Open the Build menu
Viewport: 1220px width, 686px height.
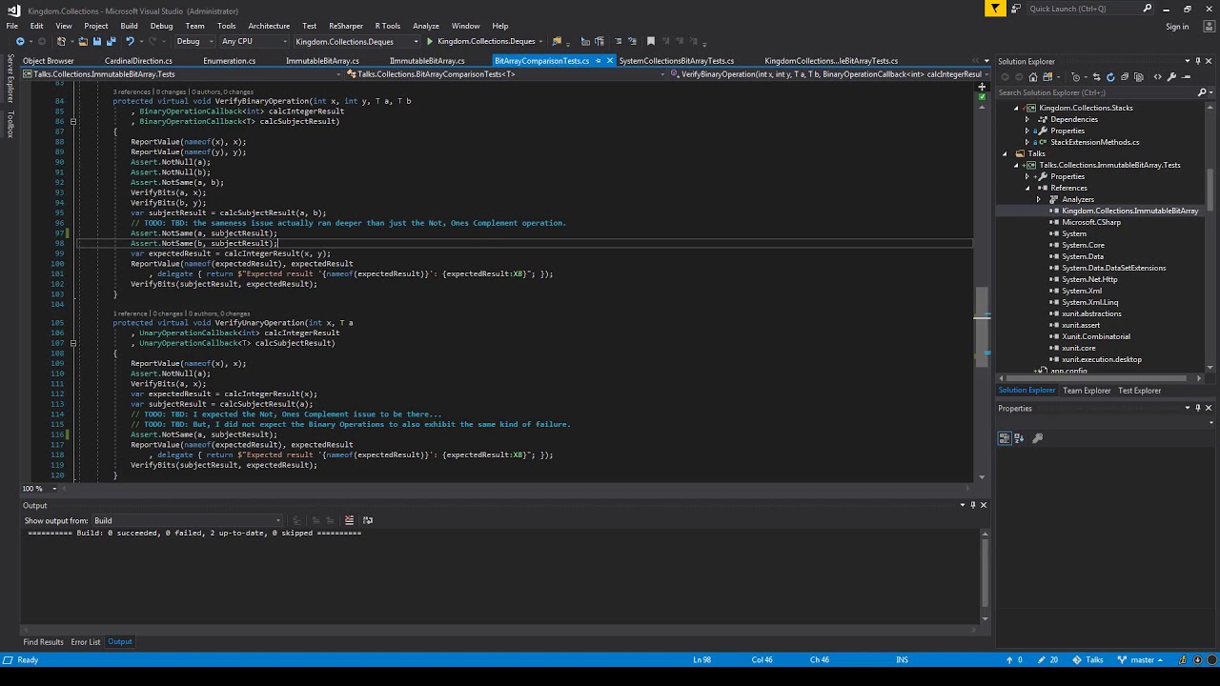point(129,26)
